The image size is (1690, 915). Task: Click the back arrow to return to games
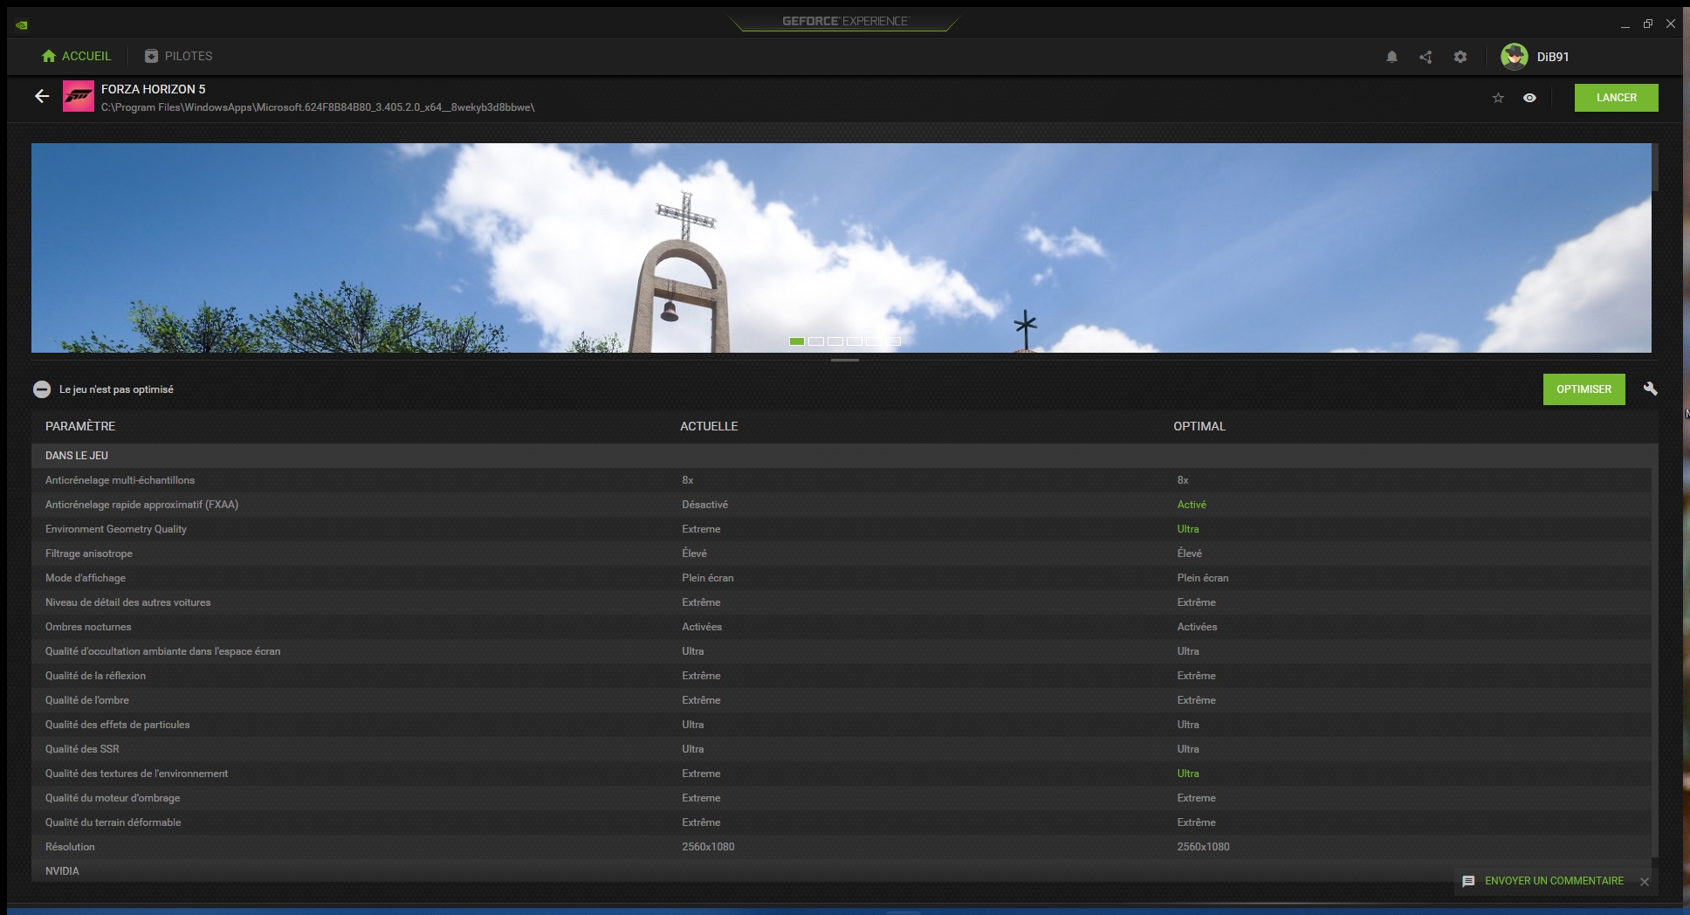42,97
